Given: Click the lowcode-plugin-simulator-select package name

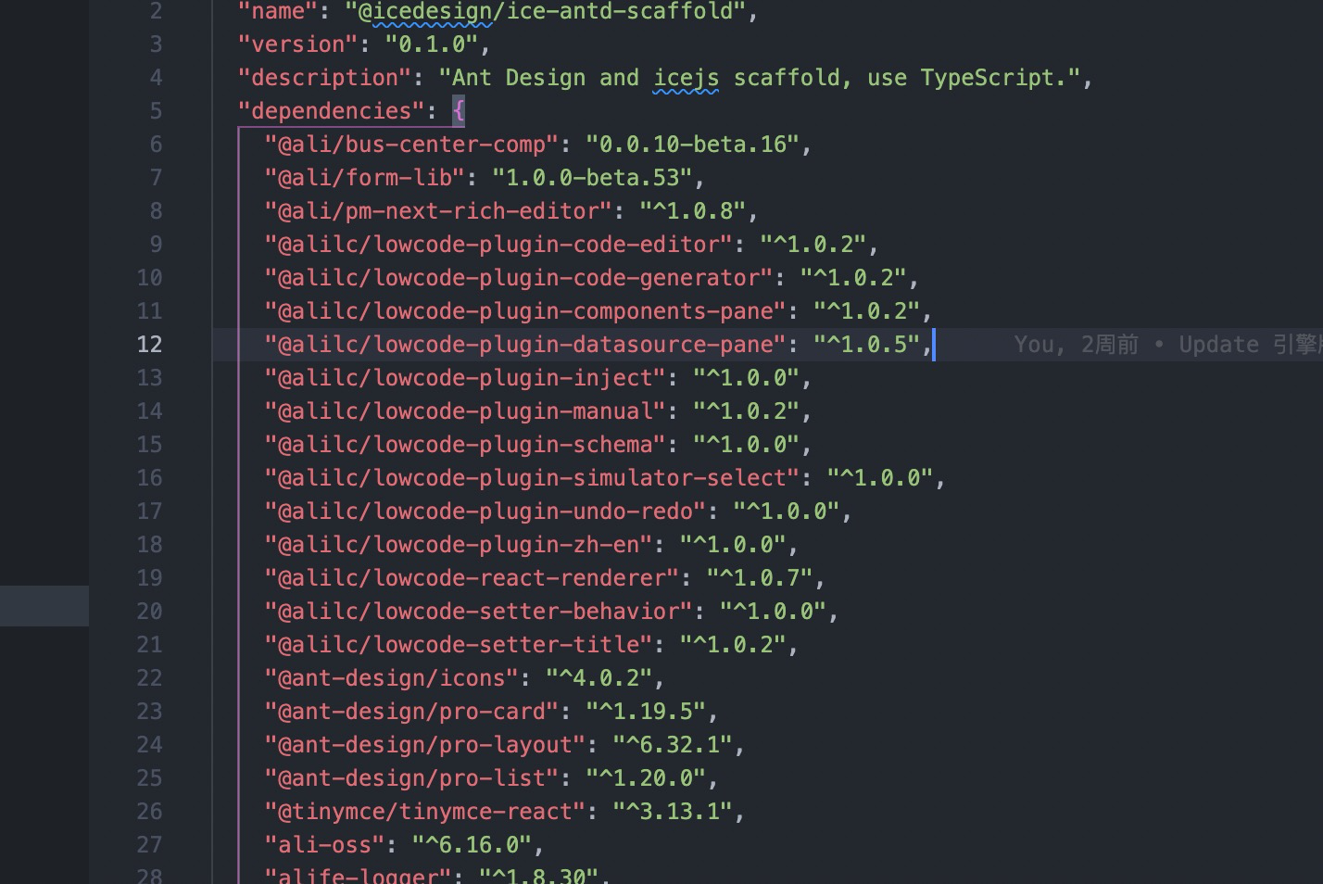Looking at the screenshot, I should (x=533, y=478).
